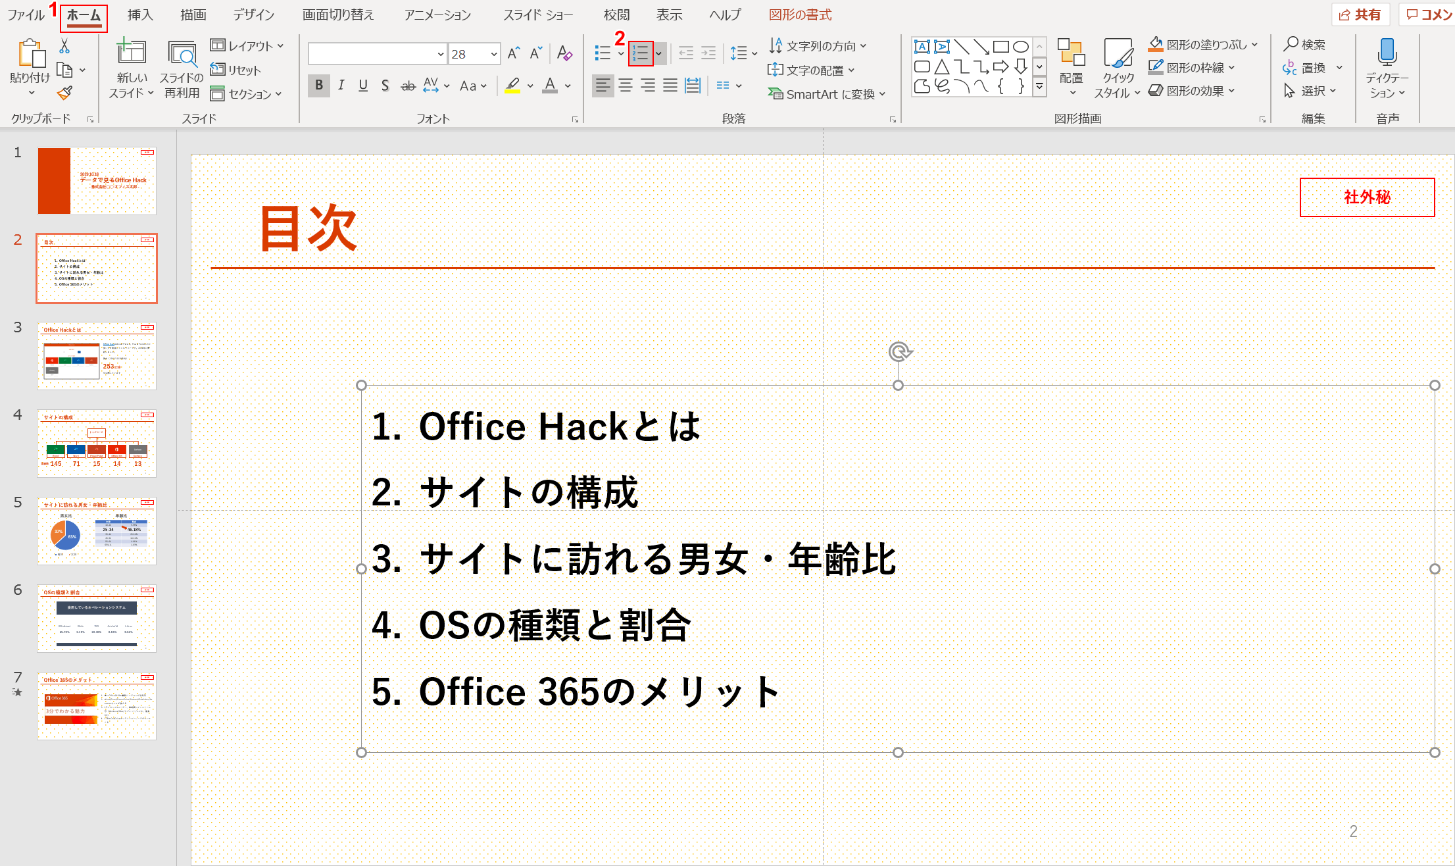This screenshot has width=1455, height=866.
Task: Apply the font color
Action: [551, 86]
